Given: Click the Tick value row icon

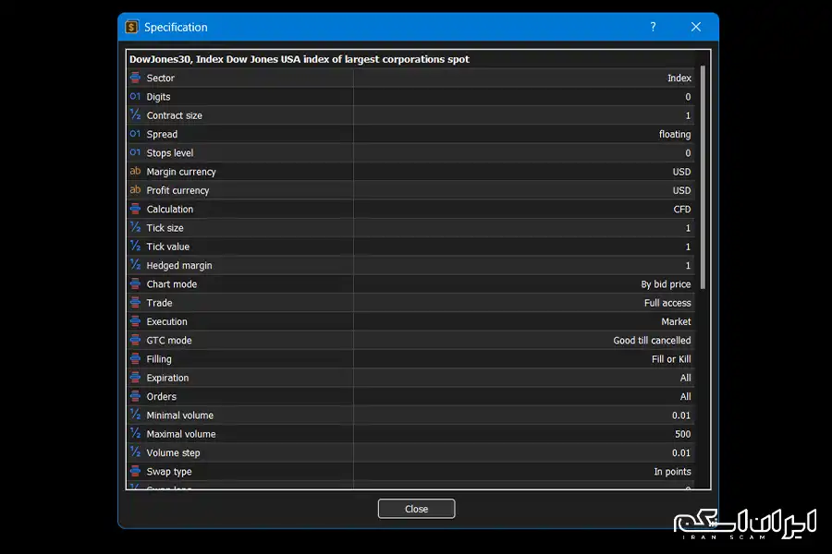Looking at the screenshot, I should pos(135,246).
